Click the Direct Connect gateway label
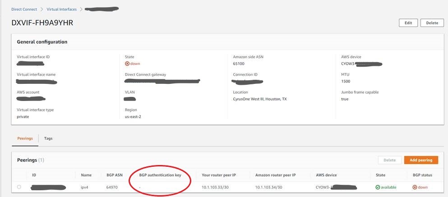The height and width of the screenshot is (197, 448). (x=145, y=74)
